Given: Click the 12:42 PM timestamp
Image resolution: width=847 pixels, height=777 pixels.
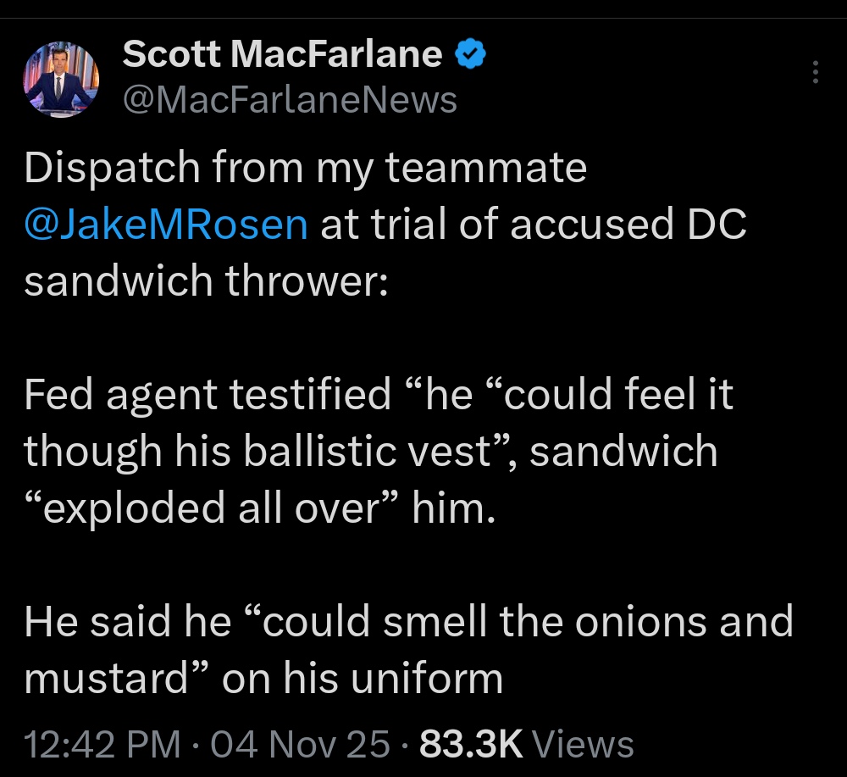Looking at the screenshot, I should pyautogui.click(x=102, y=744).
